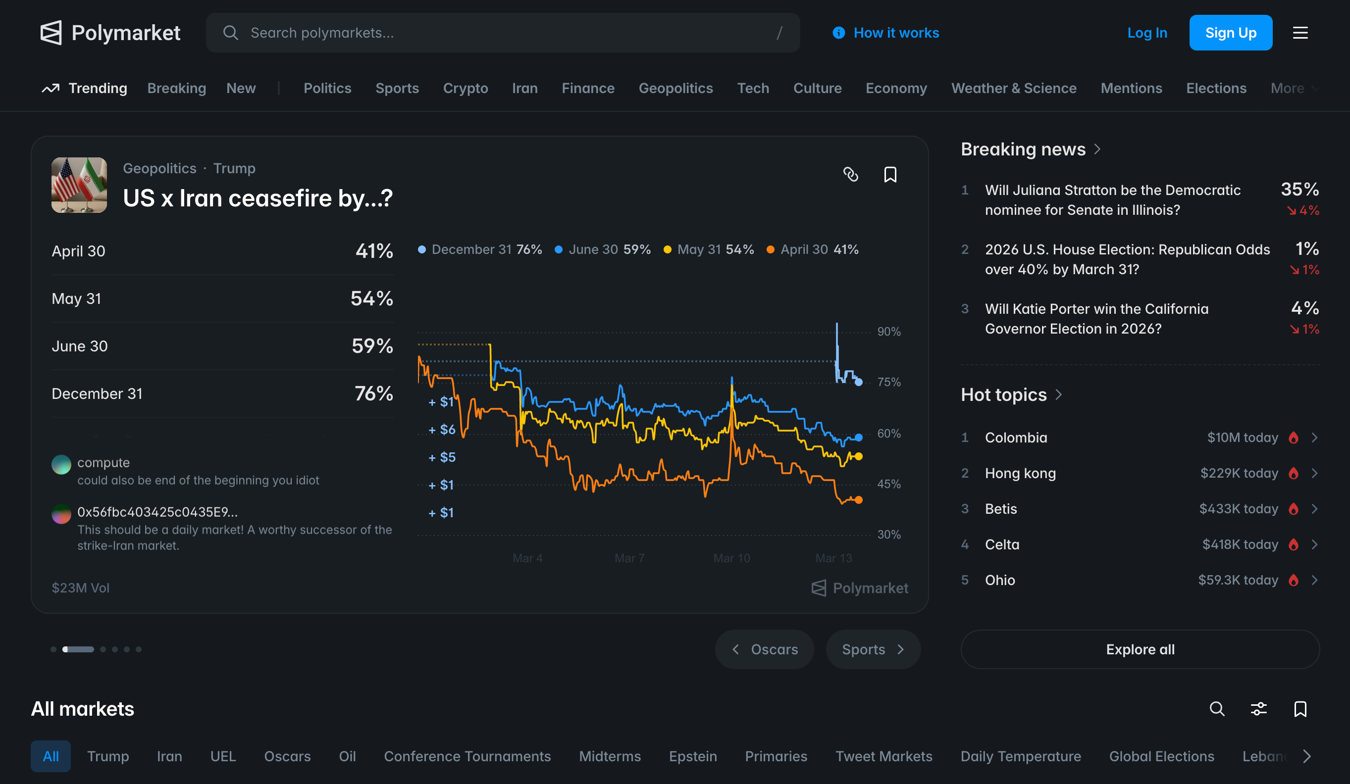The width and height of the screenshot is (1350, 784).
Task: Focus the Search polymarkets input field
Action: pyautogui.click(x=503, y=33)
